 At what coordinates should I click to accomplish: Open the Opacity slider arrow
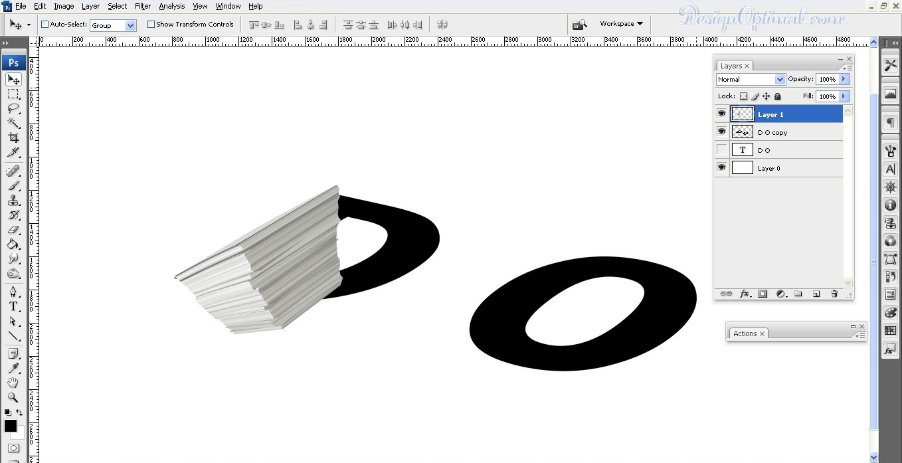tap(844, 79)
